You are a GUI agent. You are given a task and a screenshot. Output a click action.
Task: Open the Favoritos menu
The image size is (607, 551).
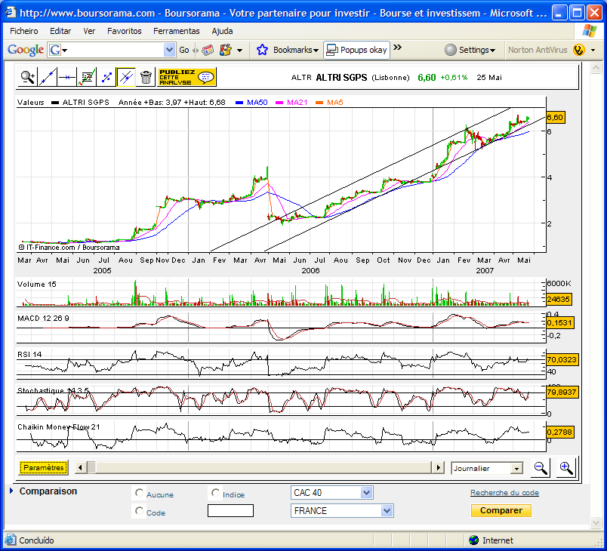coord(125,31)
